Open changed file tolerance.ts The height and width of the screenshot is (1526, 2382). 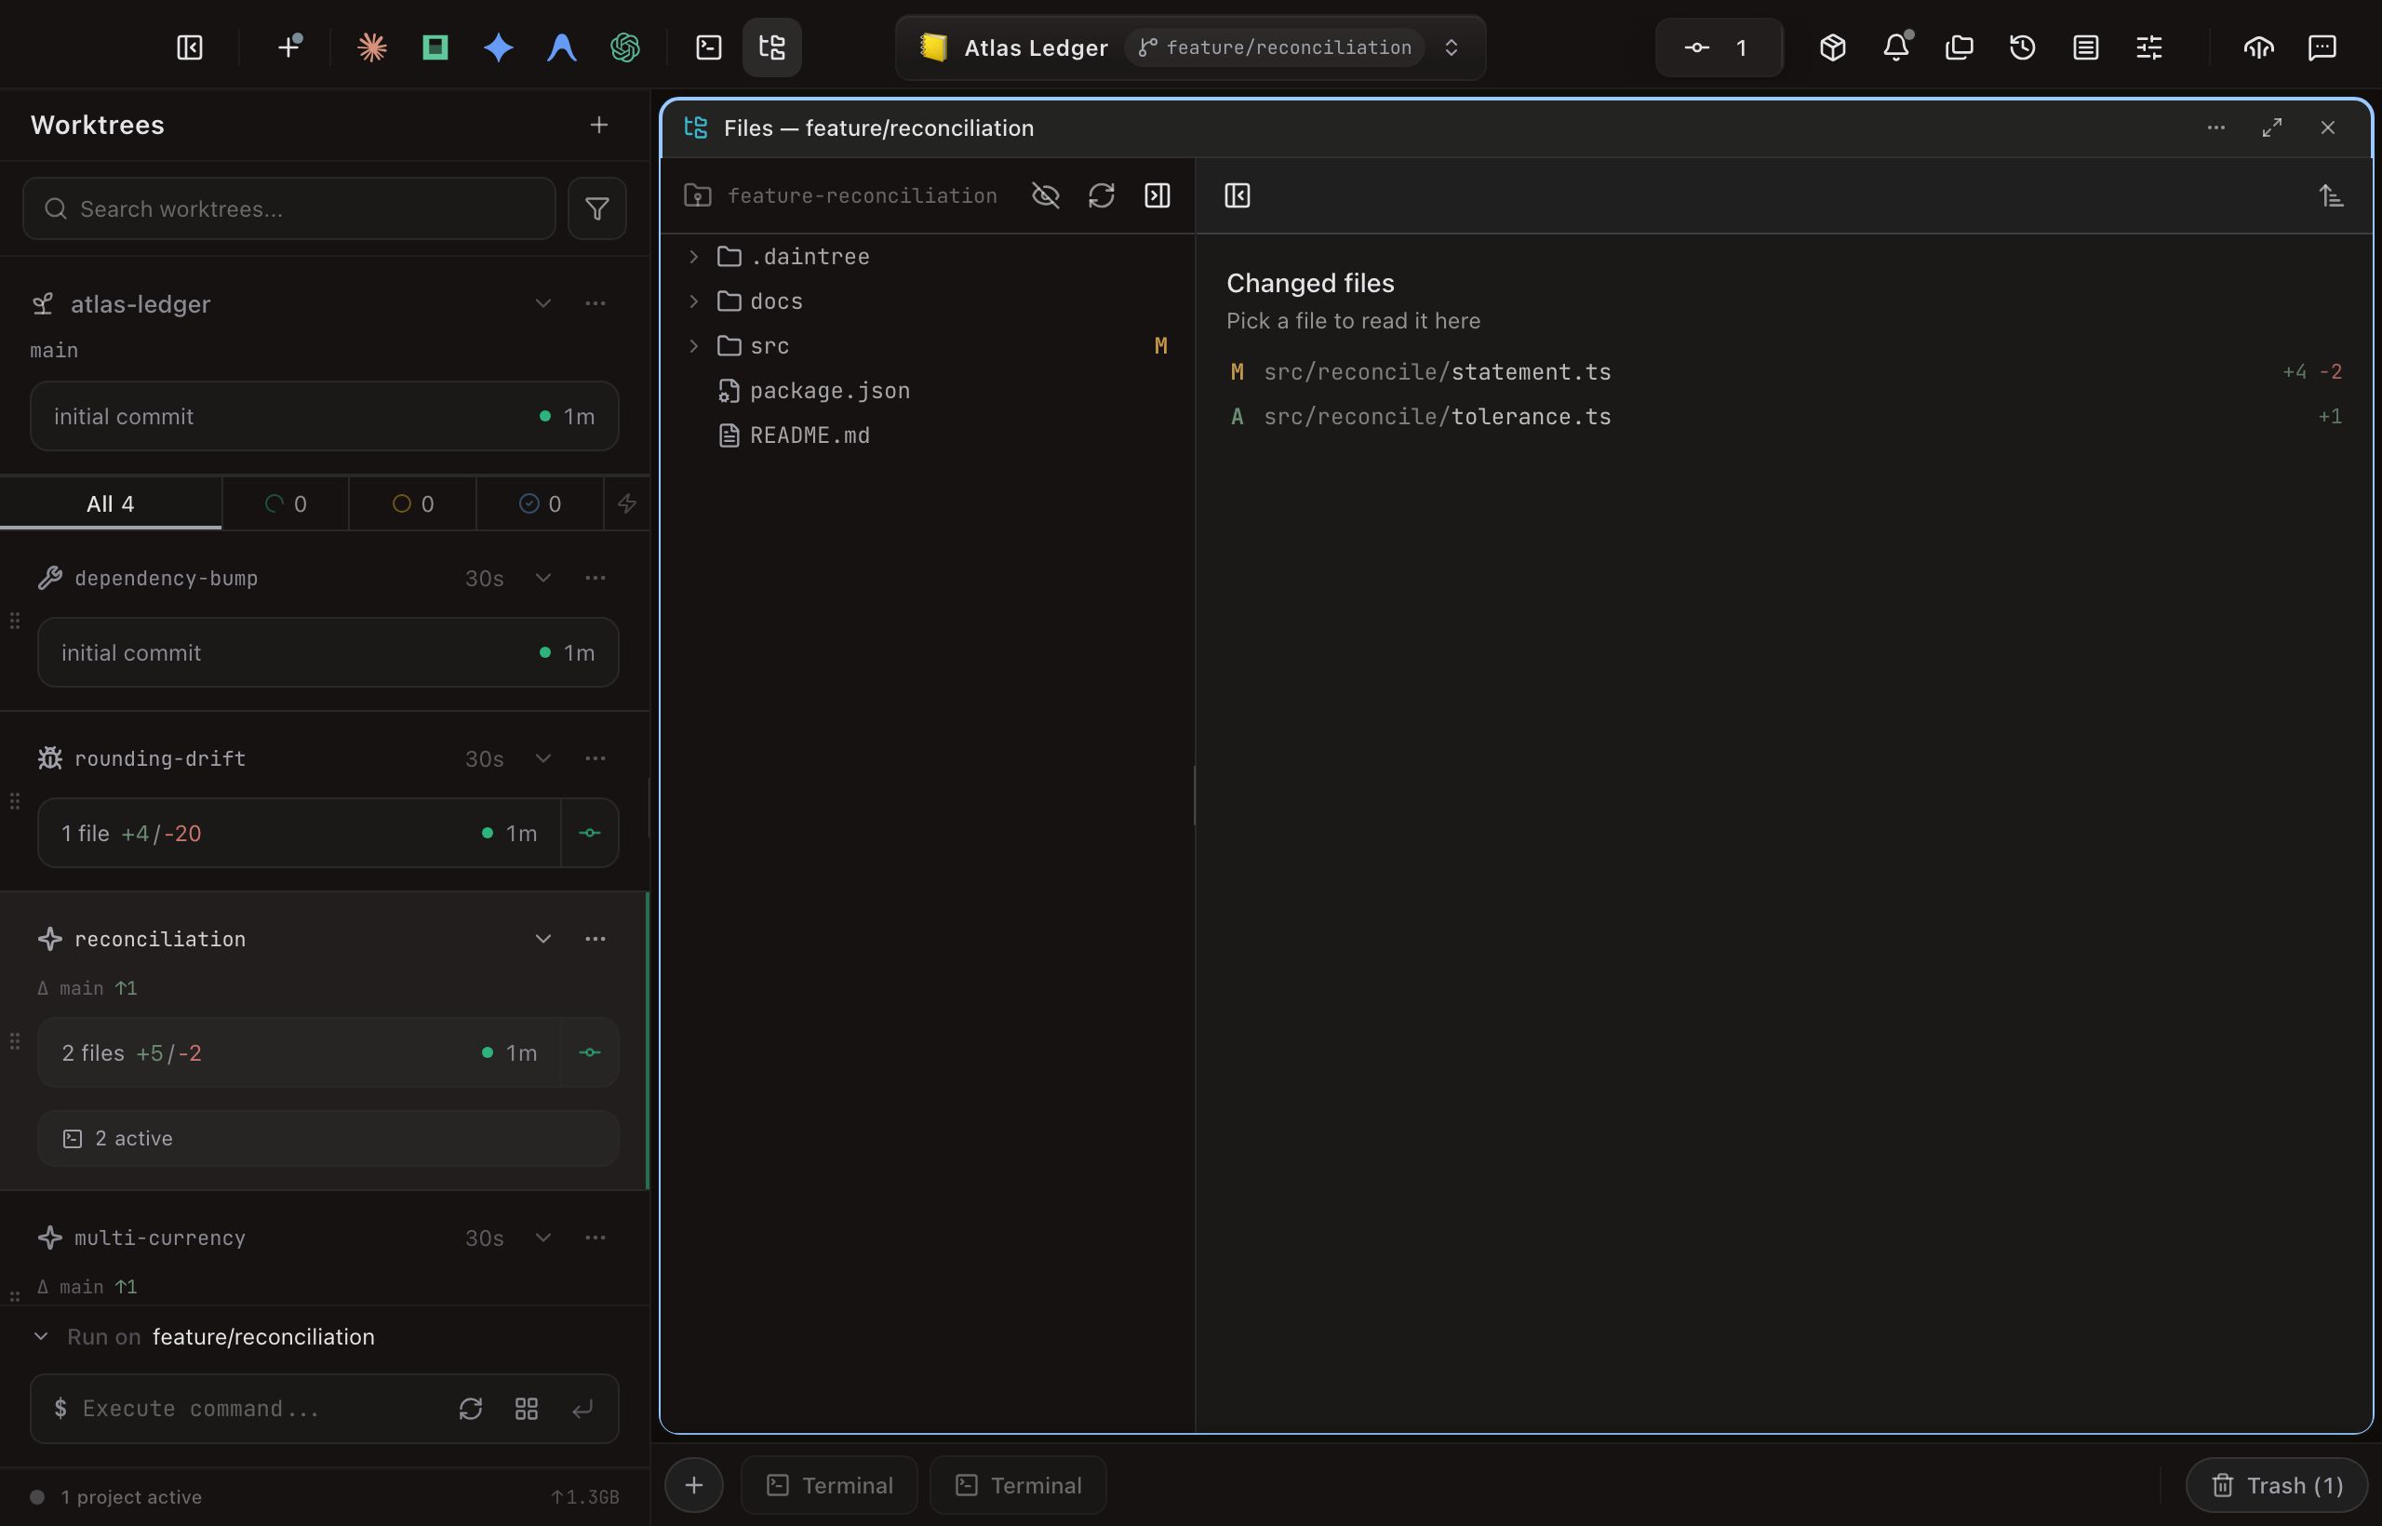coord(1785,416)
